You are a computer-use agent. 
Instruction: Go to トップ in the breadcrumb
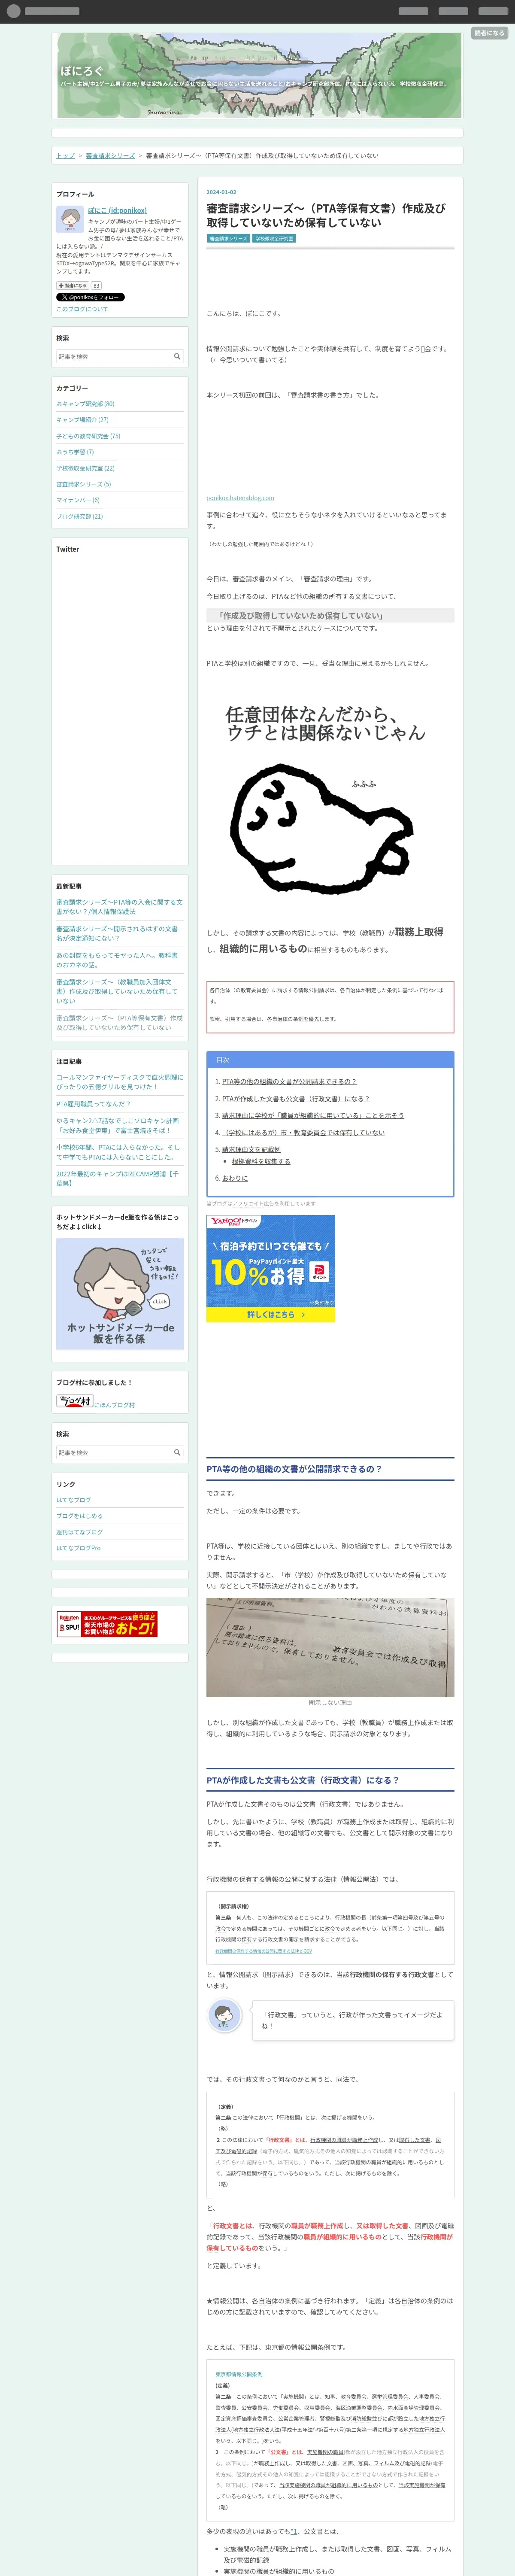(65, 155)
